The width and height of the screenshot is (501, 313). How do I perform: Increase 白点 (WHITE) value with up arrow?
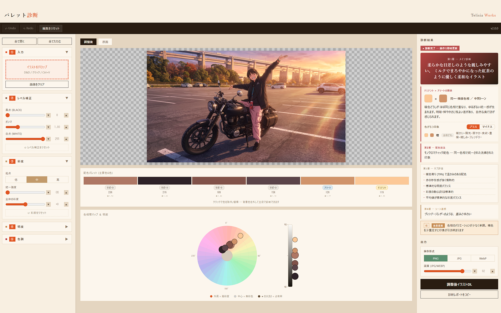[x=66, y=139]
